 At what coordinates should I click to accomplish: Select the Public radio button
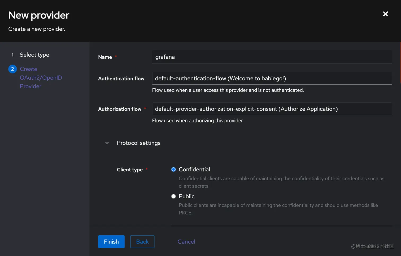pyautogui.click(x=173, y=196)
